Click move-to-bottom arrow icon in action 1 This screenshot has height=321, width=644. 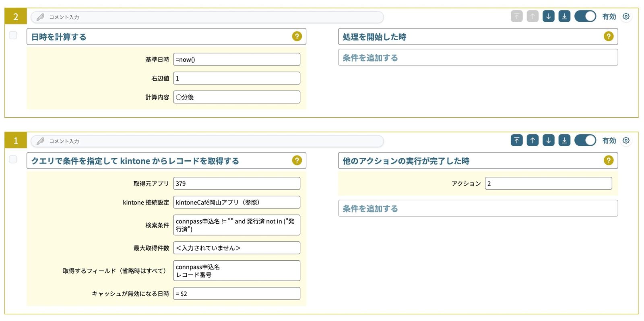click(x=564, y=140)
